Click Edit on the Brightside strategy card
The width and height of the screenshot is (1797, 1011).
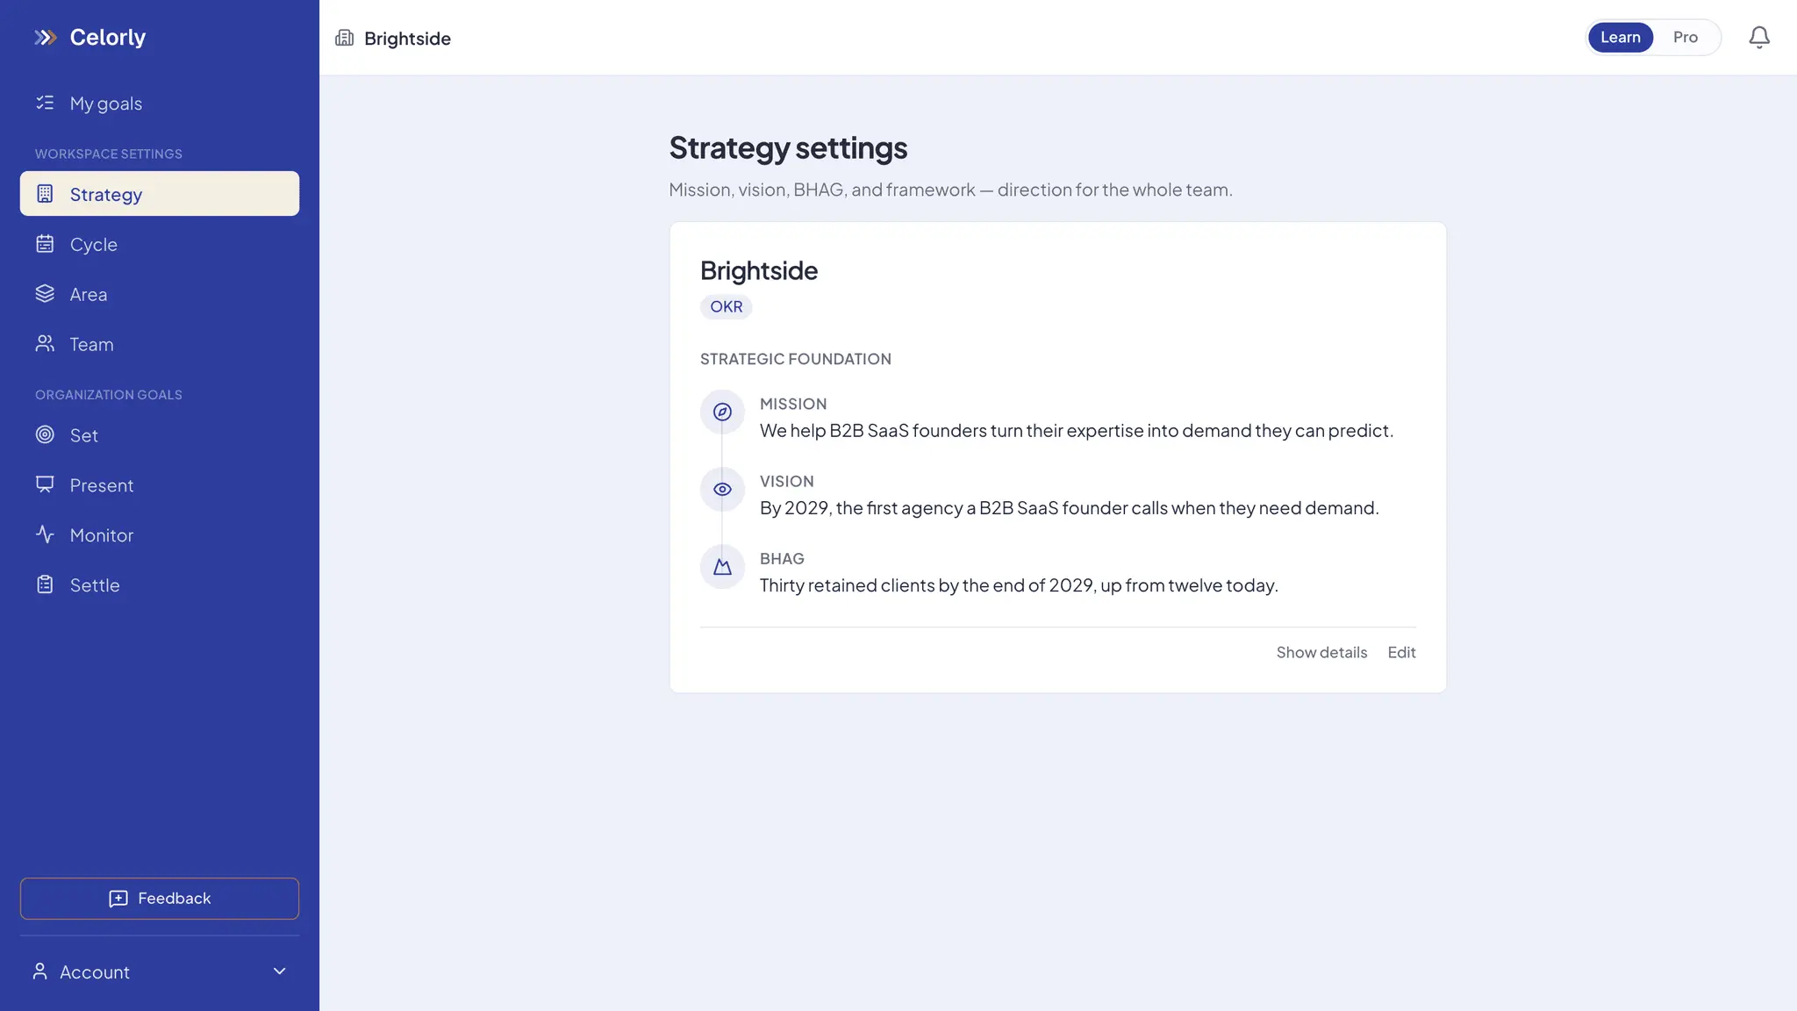coord(1401,652)
